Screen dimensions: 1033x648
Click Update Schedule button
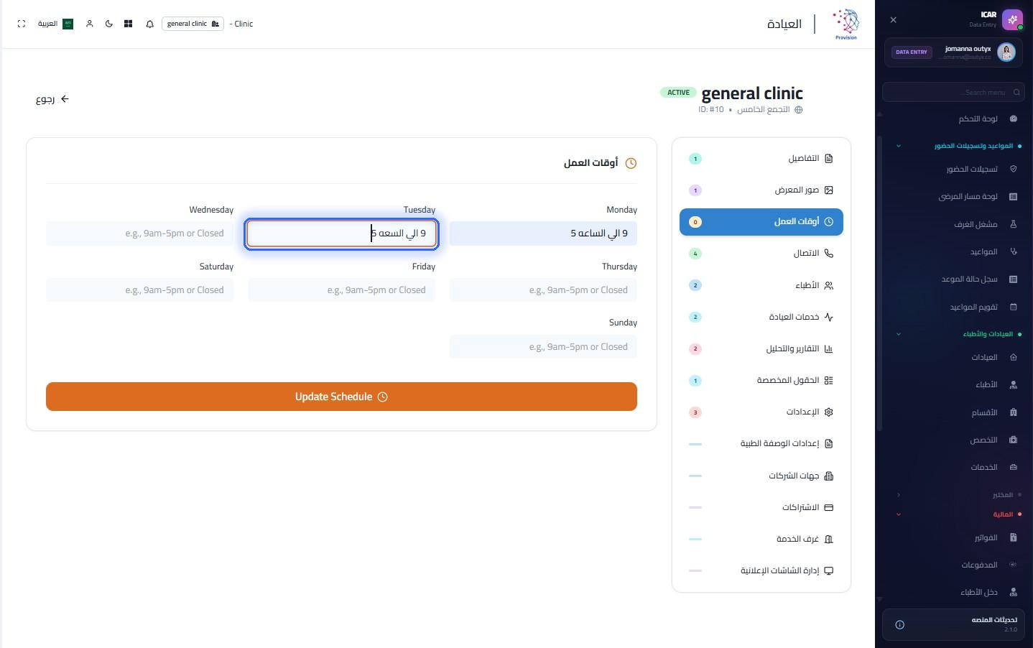coord(341,397)
